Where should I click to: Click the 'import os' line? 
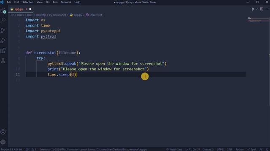(x=35, y=20)
